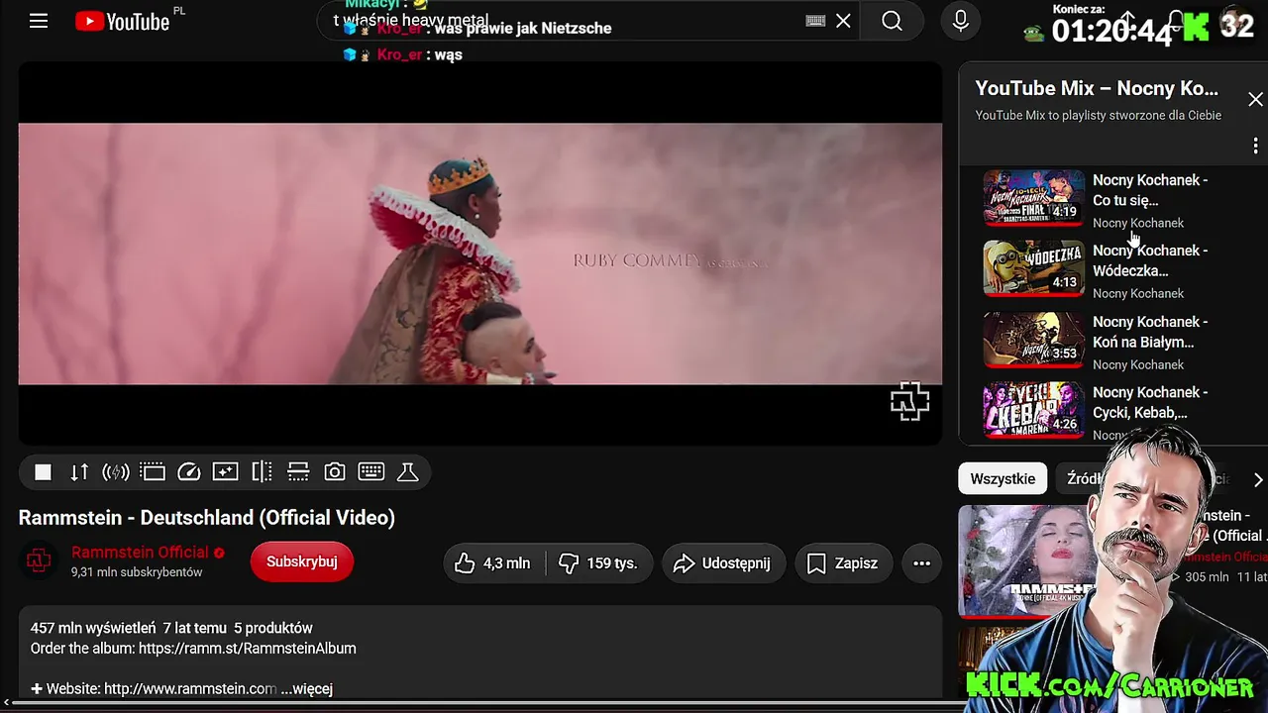Click the white square icon in video toolbar

(43, 472)
